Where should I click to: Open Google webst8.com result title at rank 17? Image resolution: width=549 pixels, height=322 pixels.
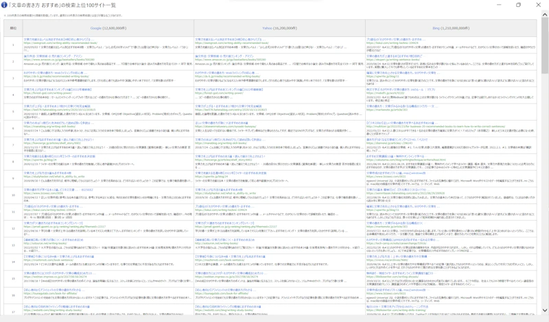tap(57, 307)
